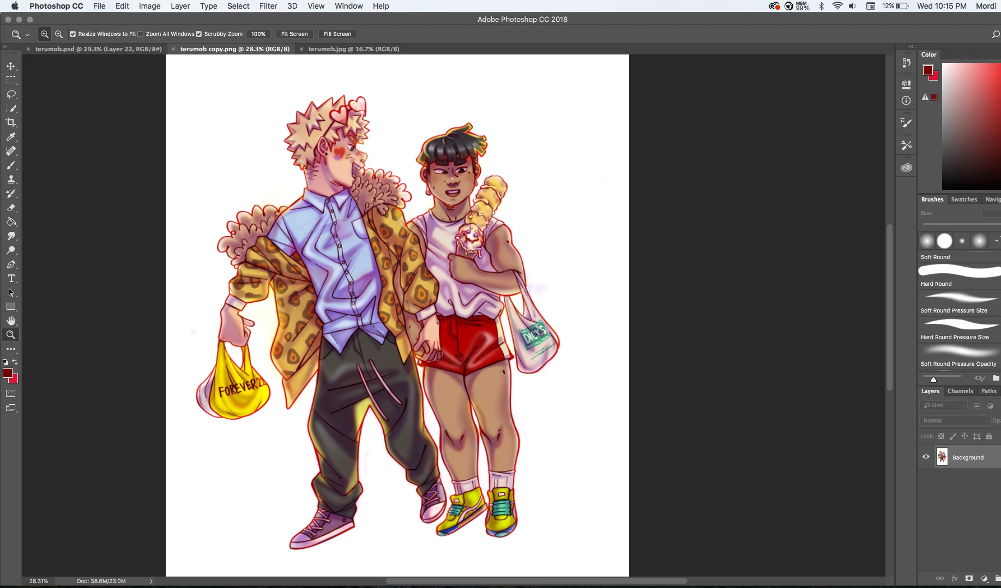Select the Pen tool
The height and width of the screenshot is (588, 1001).
[x=11, y=264]
